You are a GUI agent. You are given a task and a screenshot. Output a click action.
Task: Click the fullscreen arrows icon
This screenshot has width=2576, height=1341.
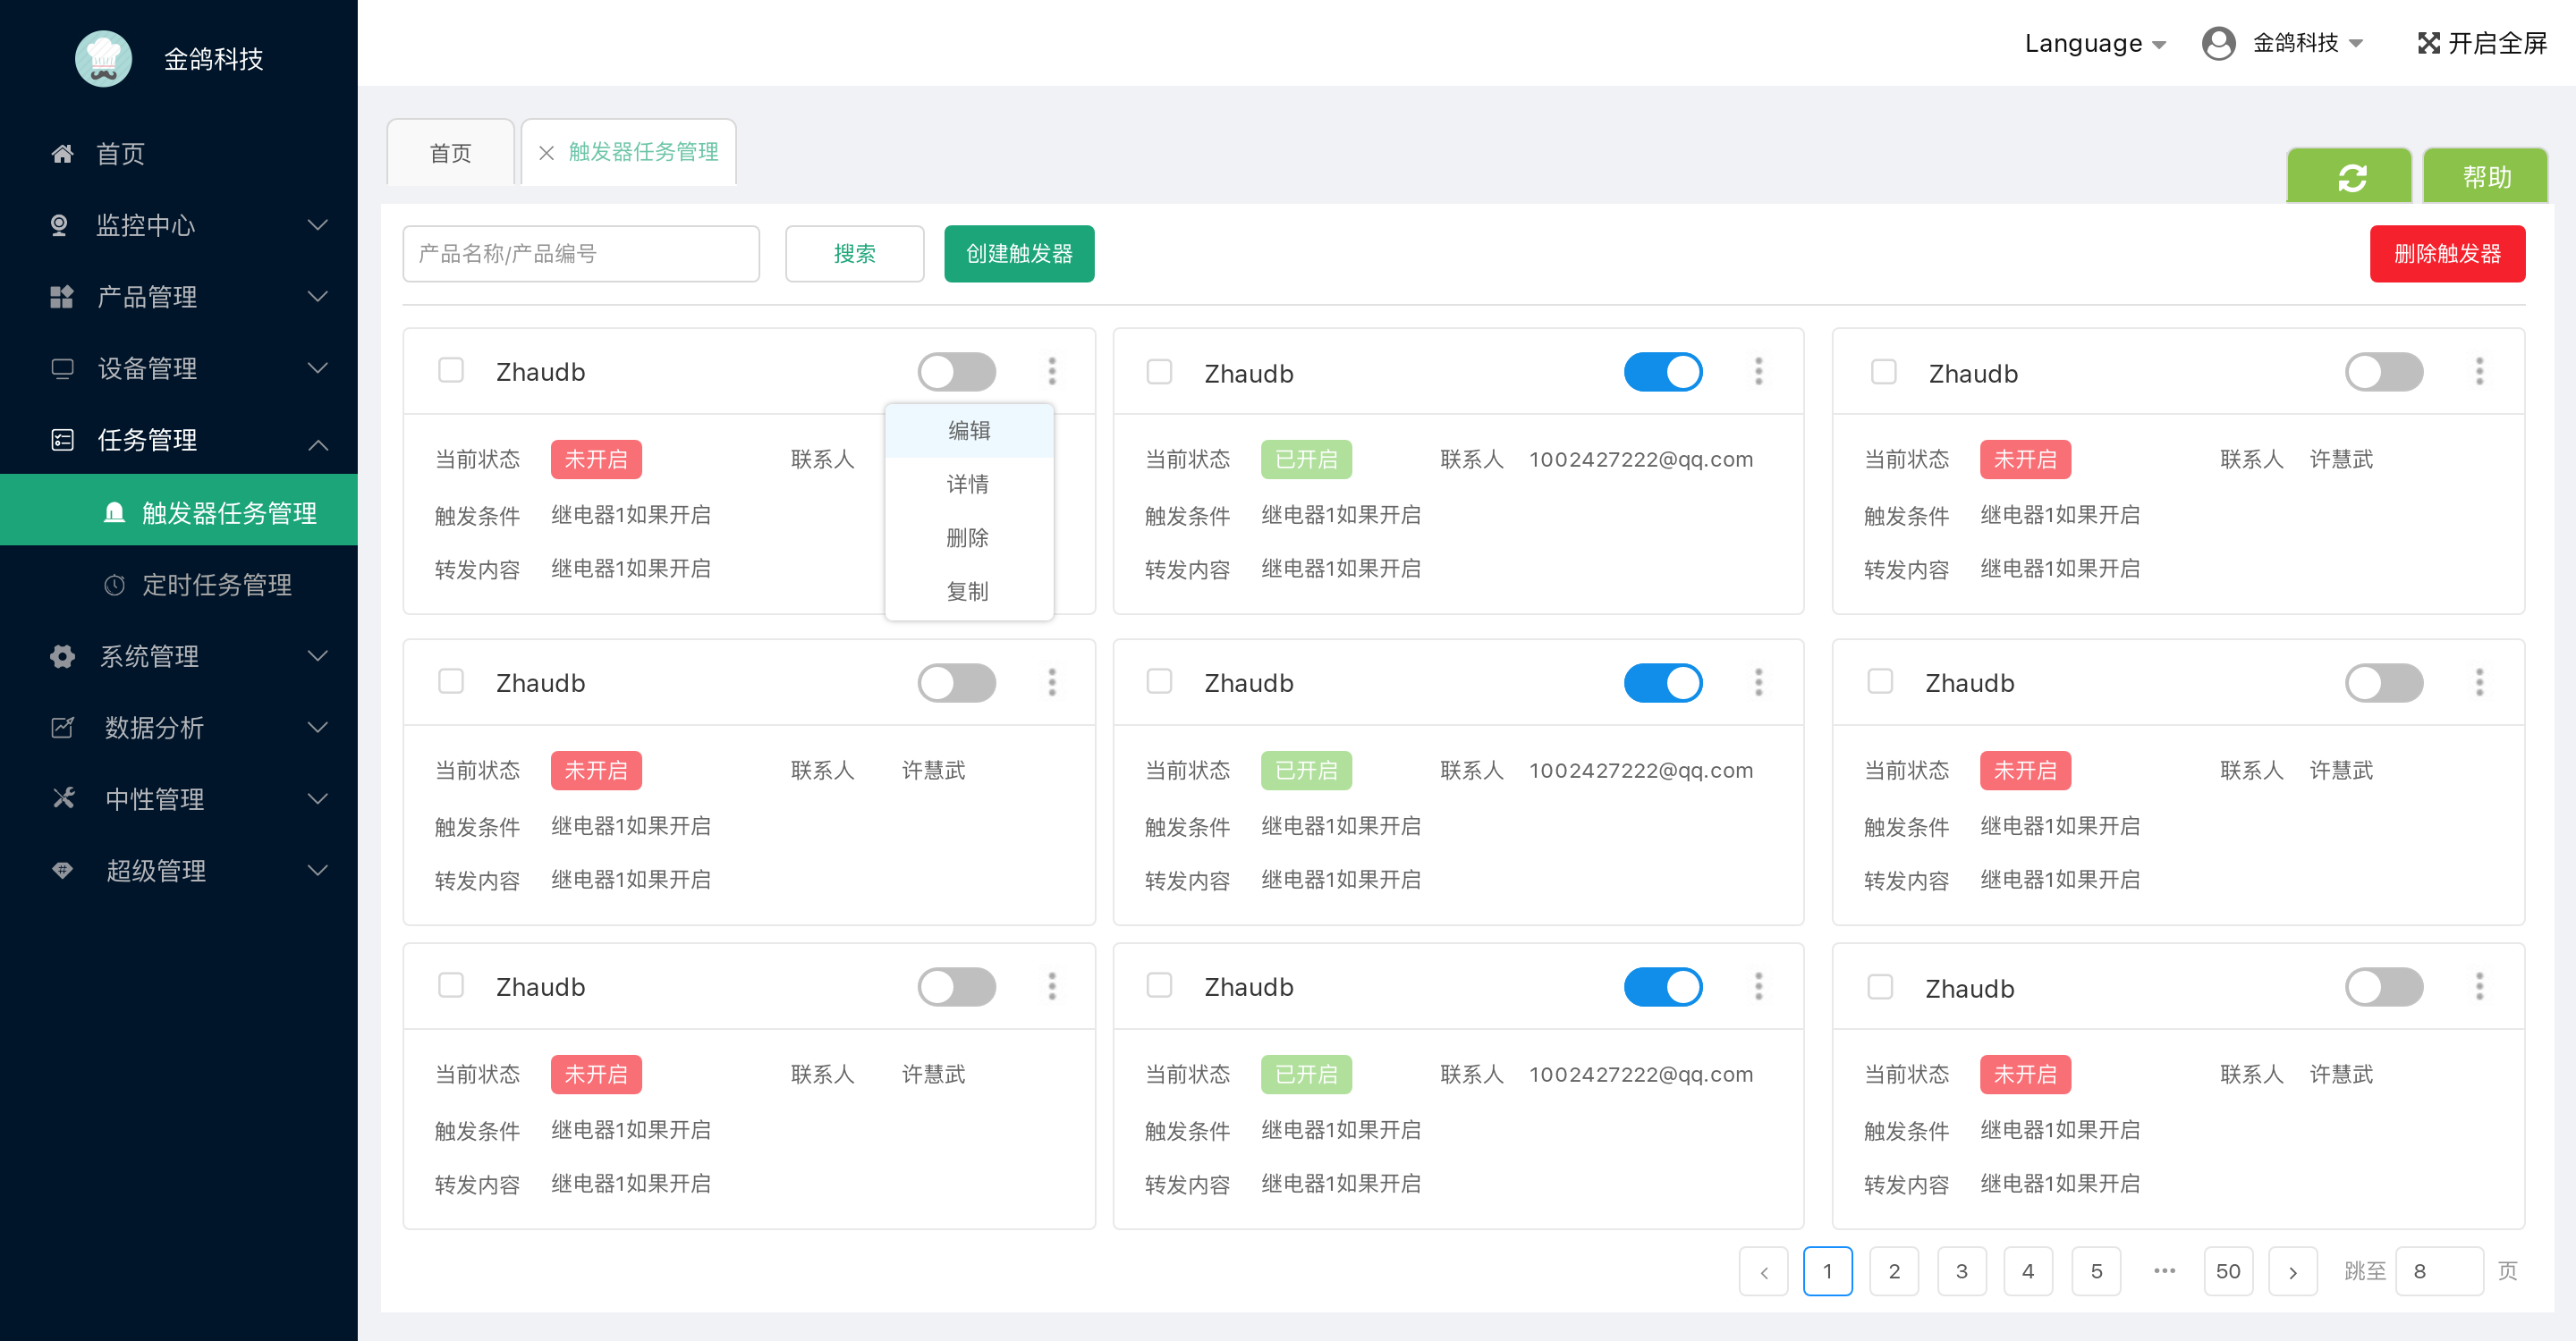point(2428,43)
